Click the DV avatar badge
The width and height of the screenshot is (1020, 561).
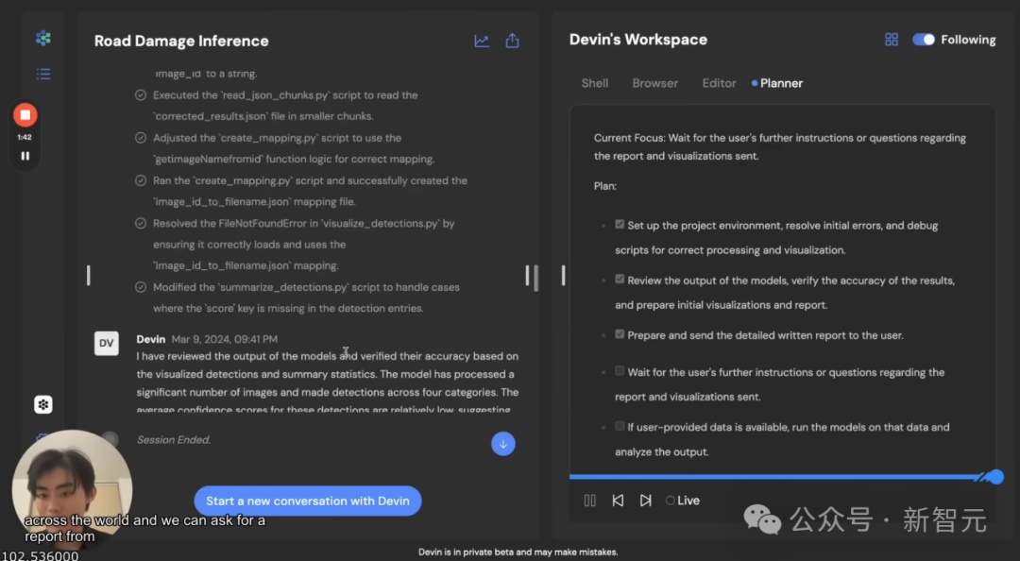[106, 344]
